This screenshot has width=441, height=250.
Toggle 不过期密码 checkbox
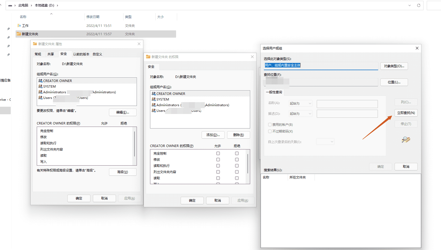click(x=270, y=131)
